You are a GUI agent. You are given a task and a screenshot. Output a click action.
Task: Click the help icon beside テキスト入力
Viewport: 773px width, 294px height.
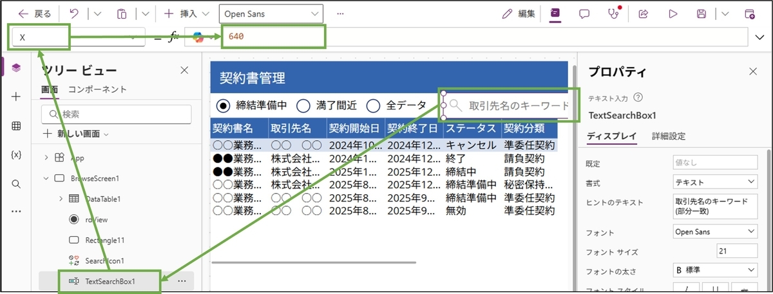pyautogui.click(x=638, y=98)
